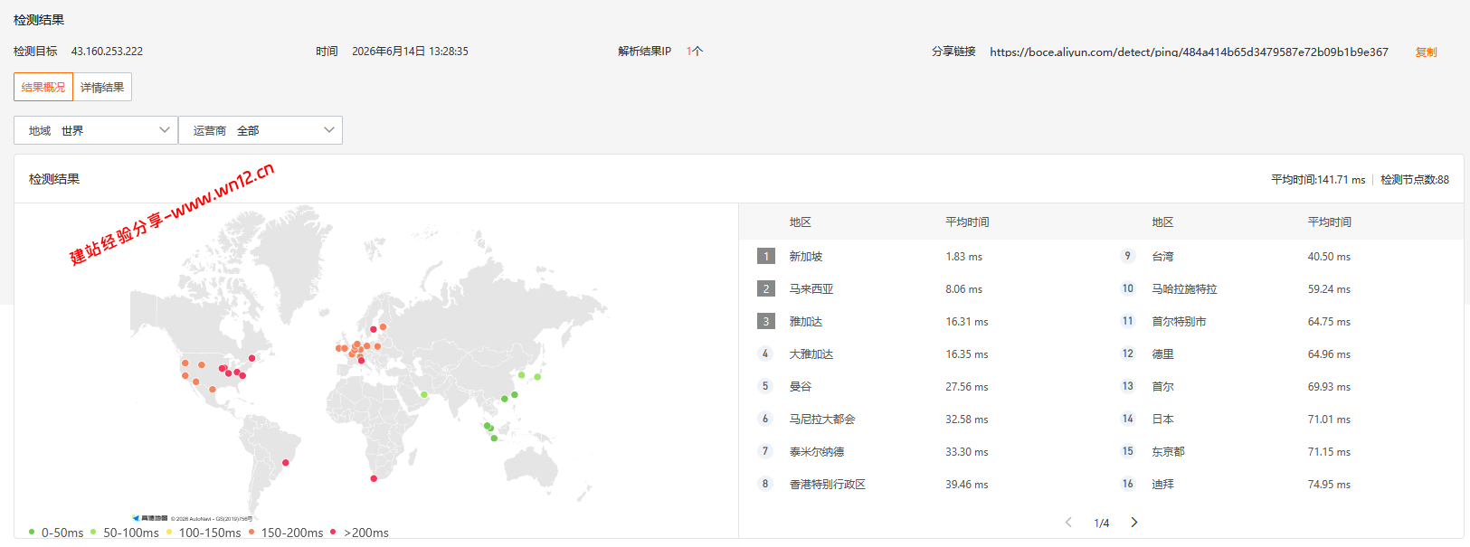Expand the 地域 世界 dropdown

(x=96, y=130)
